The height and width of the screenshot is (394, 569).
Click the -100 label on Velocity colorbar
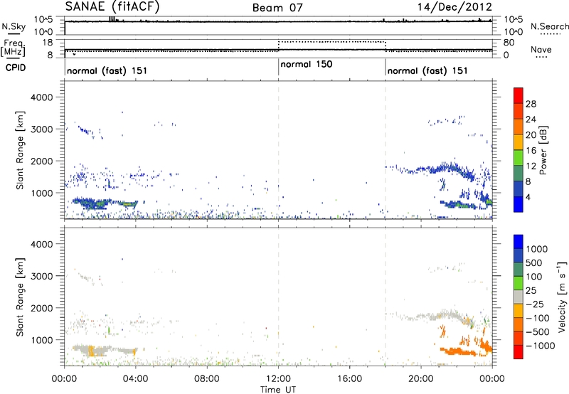click(x=538, y=318)
